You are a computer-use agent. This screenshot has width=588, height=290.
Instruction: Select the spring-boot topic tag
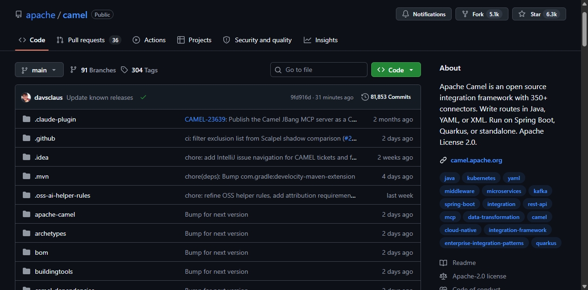tap(460, 204)
